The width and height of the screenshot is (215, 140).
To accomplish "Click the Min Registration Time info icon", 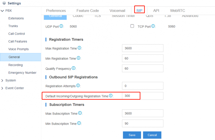I will click(78, 58).
